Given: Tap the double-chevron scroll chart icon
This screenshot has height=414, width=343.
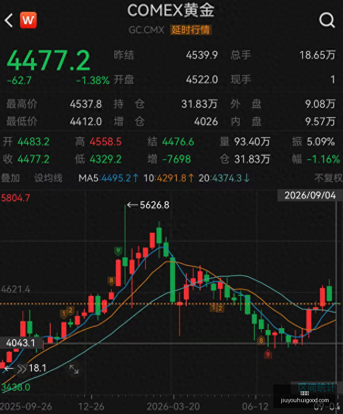Looking at the screenshot, I should tap(21, 369).
